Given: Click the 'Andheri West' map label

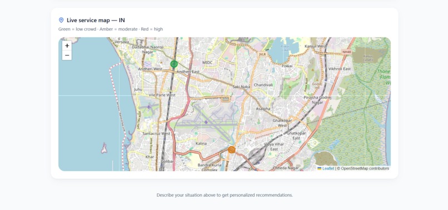Looking at the screenshot, I should [x=150, y=69].
